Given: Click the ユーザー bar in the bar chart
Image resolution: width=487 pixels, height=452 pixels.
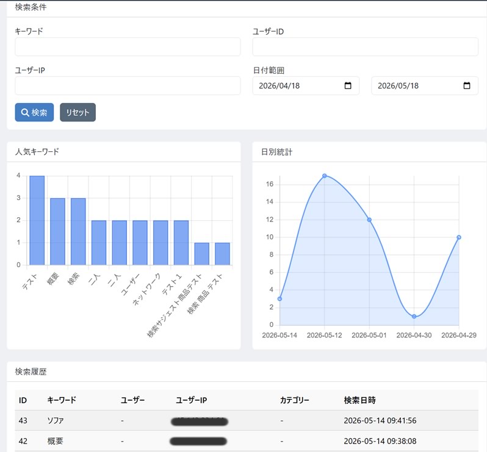Looking at the screenshot, I should [140, 243].
